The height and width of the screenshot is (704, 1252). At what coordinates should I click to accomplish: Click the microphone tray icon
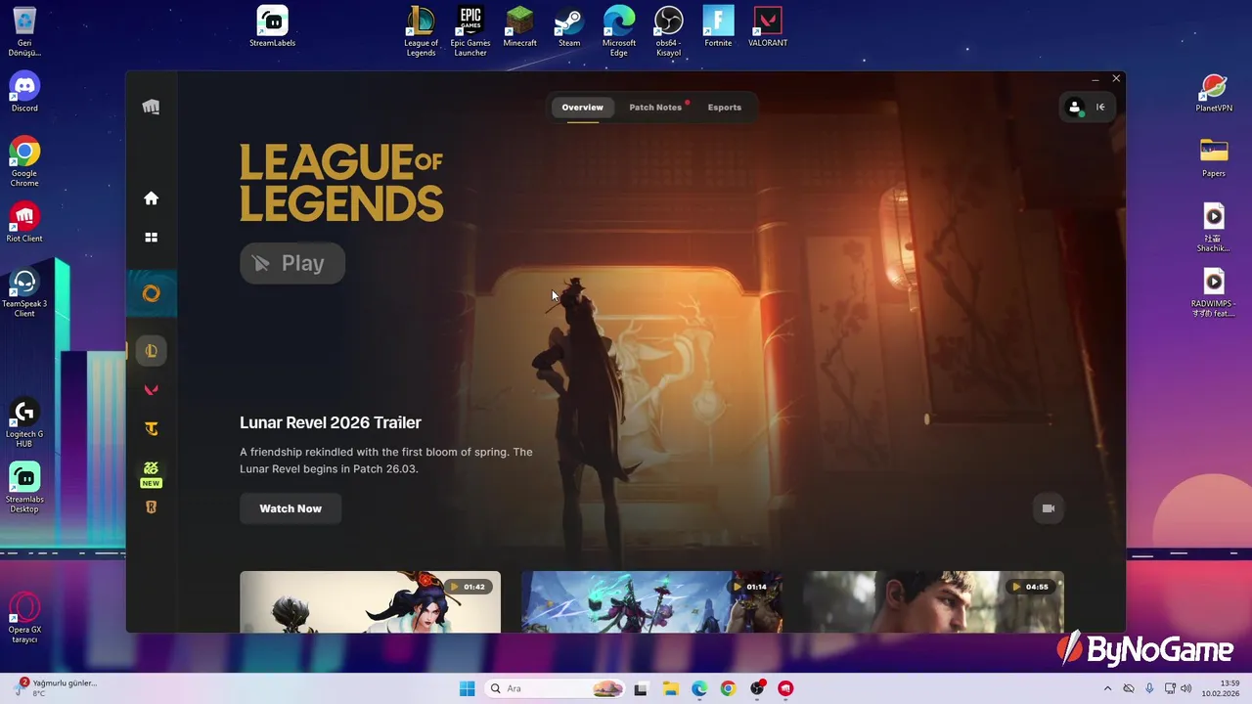pyautogui.click(x=1149, y=688)
